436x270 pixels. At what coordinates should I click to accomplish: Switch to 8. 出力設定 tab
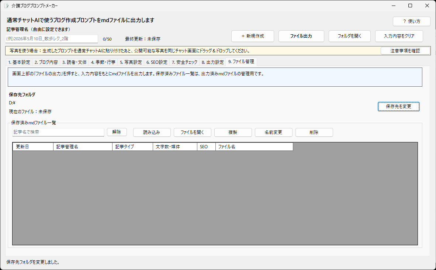[x=212, y=62]
